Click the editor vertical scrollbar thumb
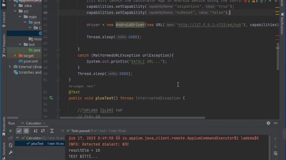Image resolution: width=286 pixels, height=160 pixels. [x=278, y=56]
